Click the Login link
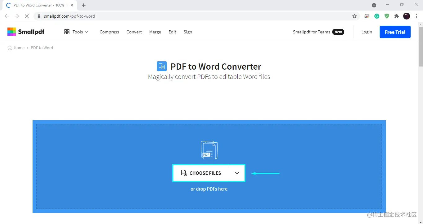Screen dimensions: 423x224 click(367, 32)
